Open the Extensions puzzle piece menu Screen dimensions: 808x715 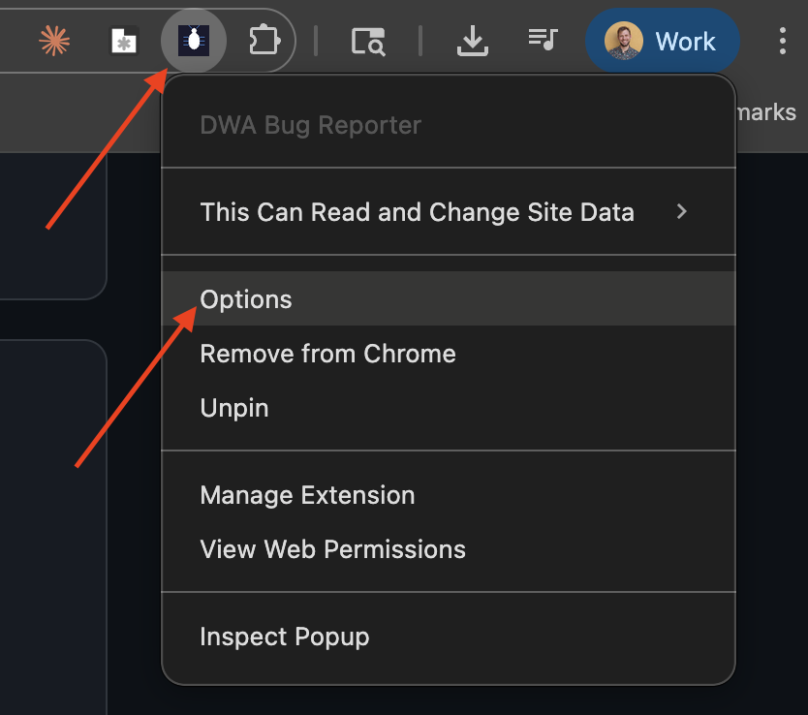point(264,40)
